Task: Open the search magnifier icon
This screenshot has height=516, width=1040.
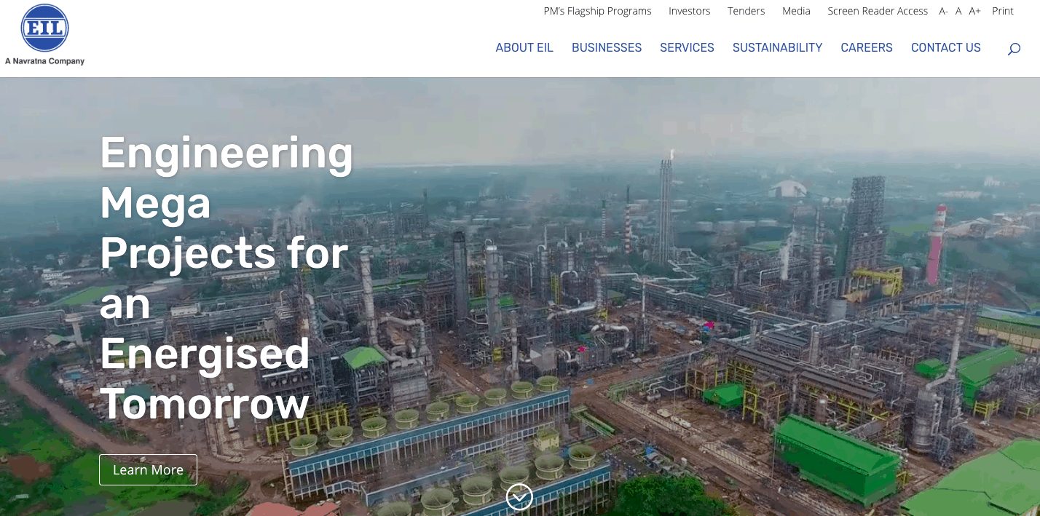Action: [x=1013, y=49]
